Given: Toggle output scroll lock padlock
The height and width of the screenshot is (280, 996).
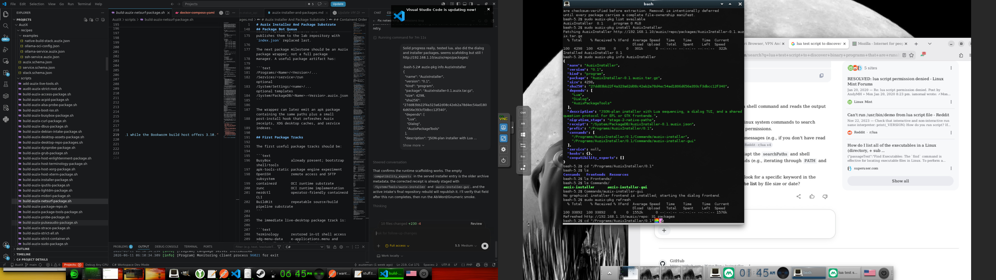Looking at the screenshot, I should pos(335,247).
